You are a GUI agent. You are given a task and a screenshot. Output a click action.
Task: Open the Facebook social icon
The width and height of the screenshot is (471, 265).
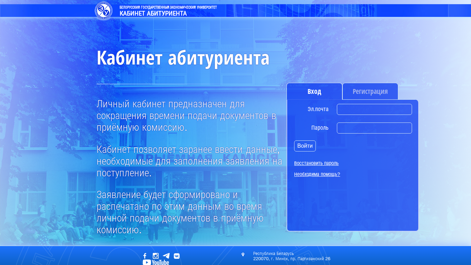pyautogui.click(x=145, y=256)
